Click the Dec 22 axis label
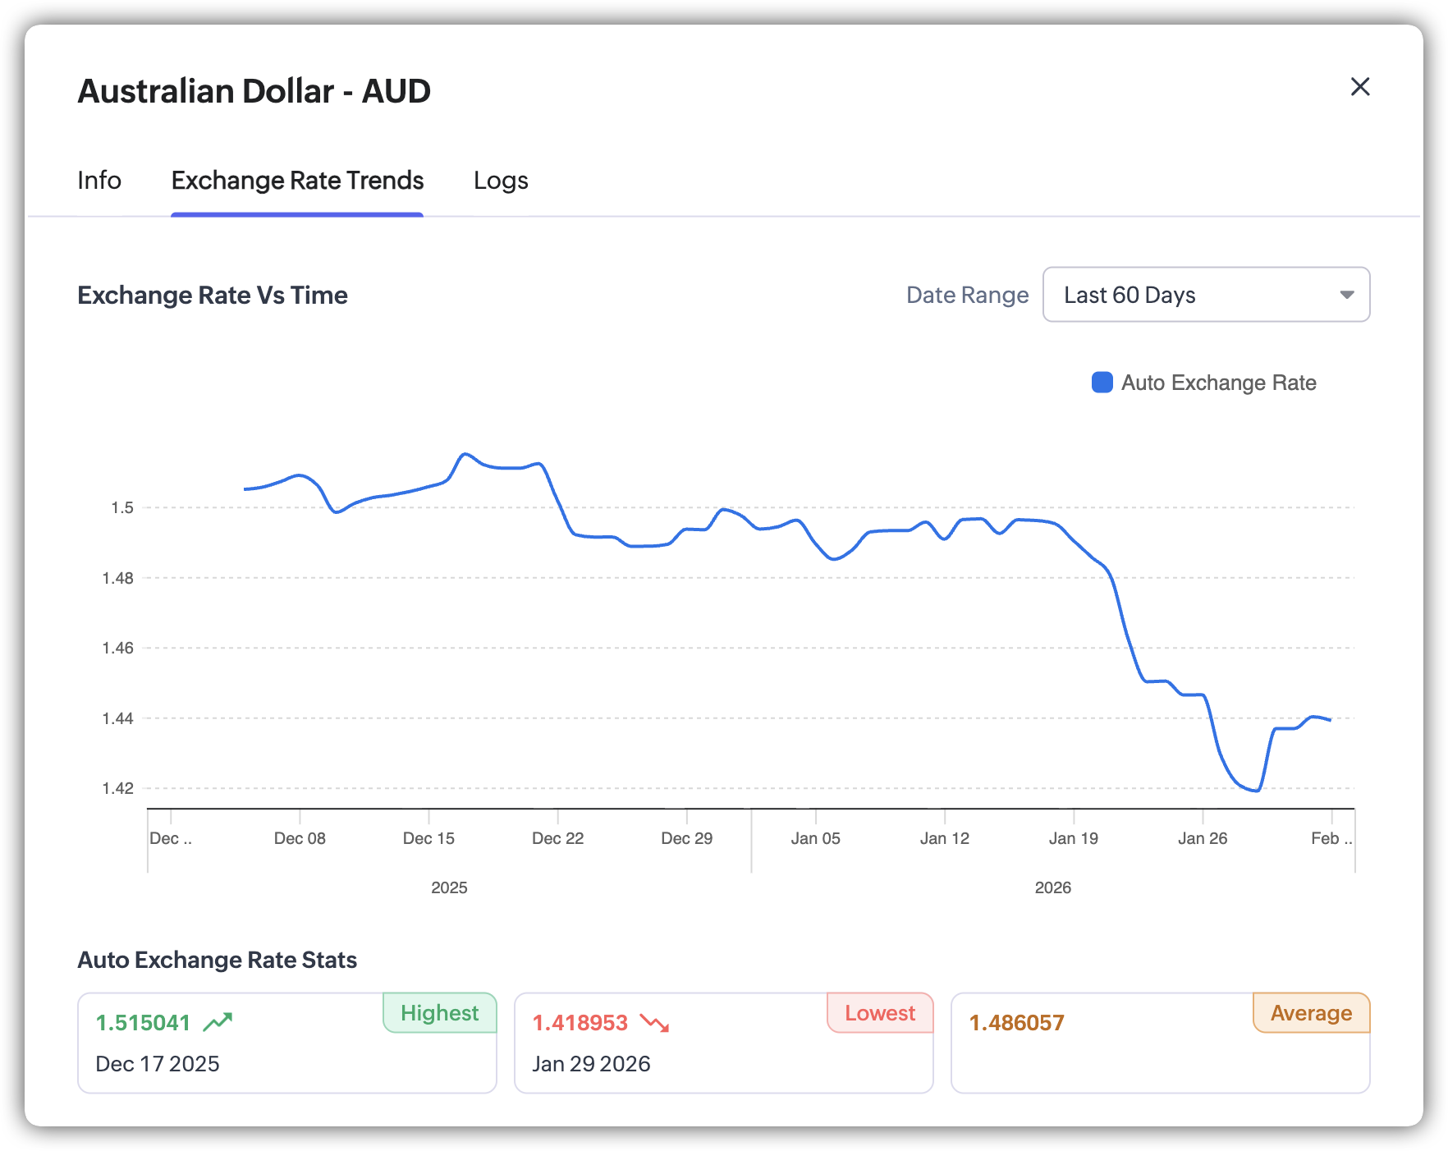Viewport: 1448px width, 1151px height. point(557,838)
